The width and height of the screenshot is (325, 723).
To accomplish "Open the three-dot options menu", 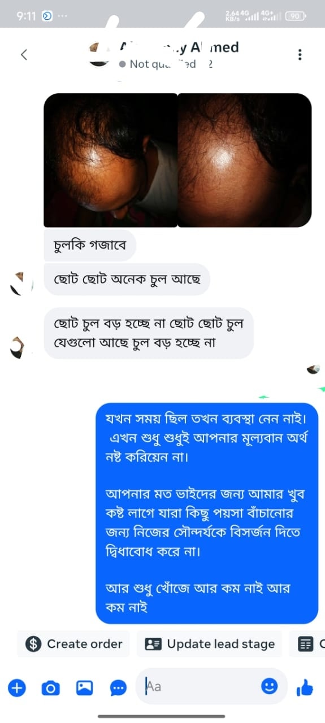I will click(x=300, y=55).
